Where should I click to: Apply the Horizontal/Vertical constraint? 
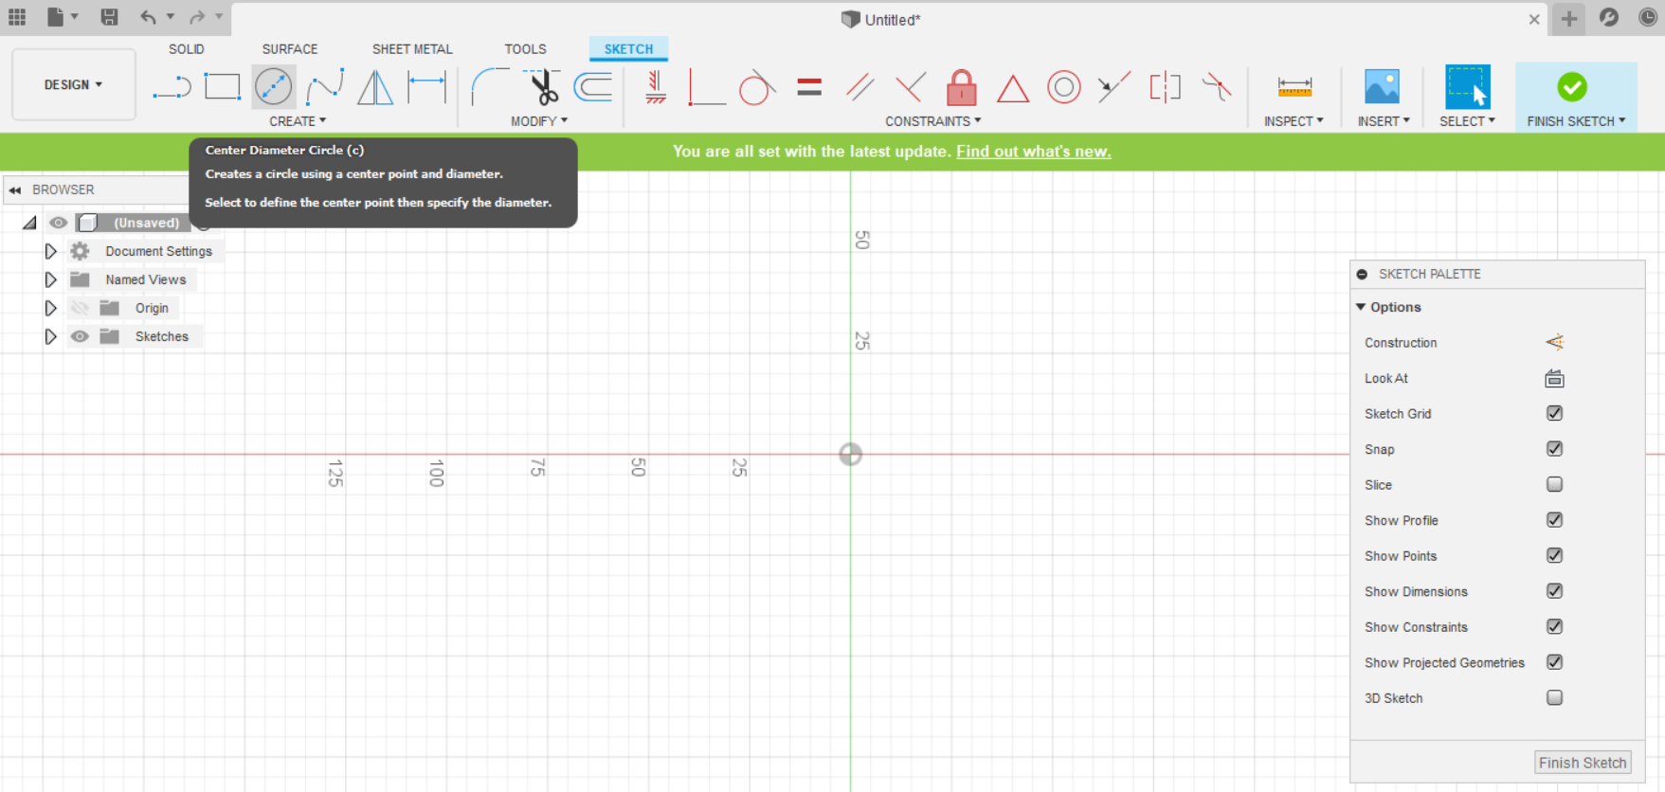656,87
